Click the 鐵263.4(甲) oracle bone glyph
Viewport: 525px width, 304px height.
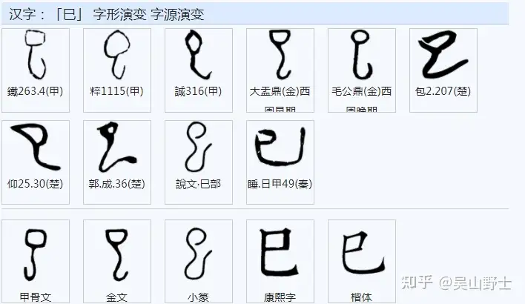35,54
